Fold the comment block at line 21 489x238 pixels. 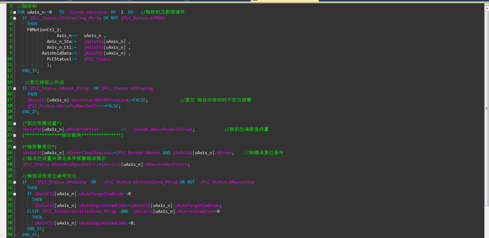pos(14,124)
